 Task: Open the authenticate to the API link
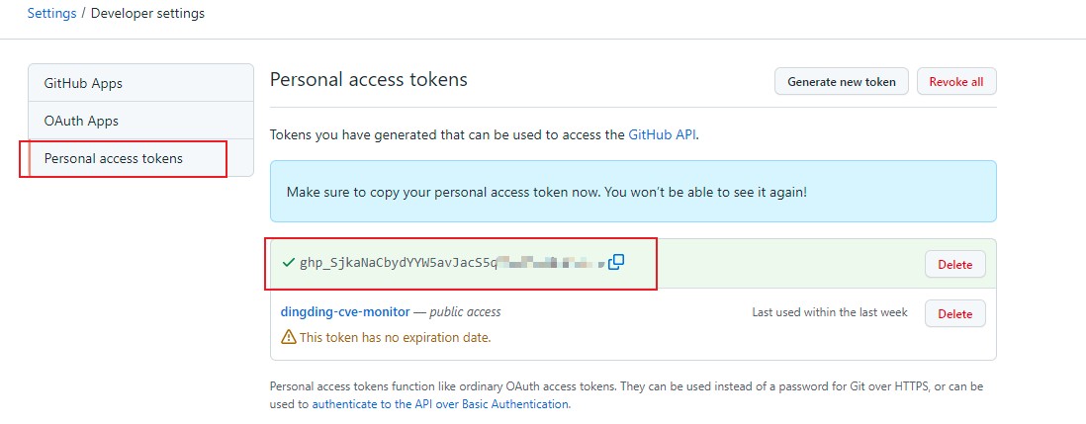pos(440,404)
